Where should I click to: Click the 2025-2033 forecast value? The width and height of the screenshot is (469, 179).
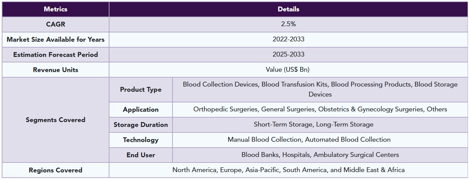tap(289, 55)
